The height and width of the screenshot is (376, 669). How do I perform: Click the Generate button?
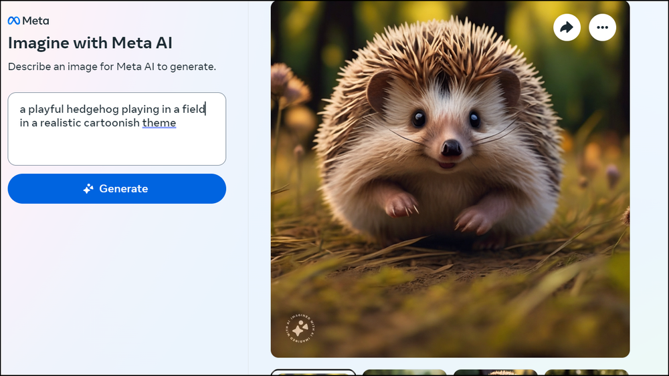pyautogui.click(x=117, y=188)
